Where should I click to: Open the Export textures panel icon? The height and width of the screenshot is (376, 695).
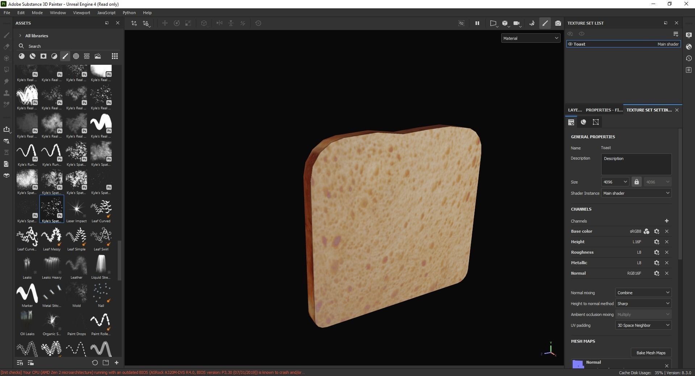click(x=7, y=130)
